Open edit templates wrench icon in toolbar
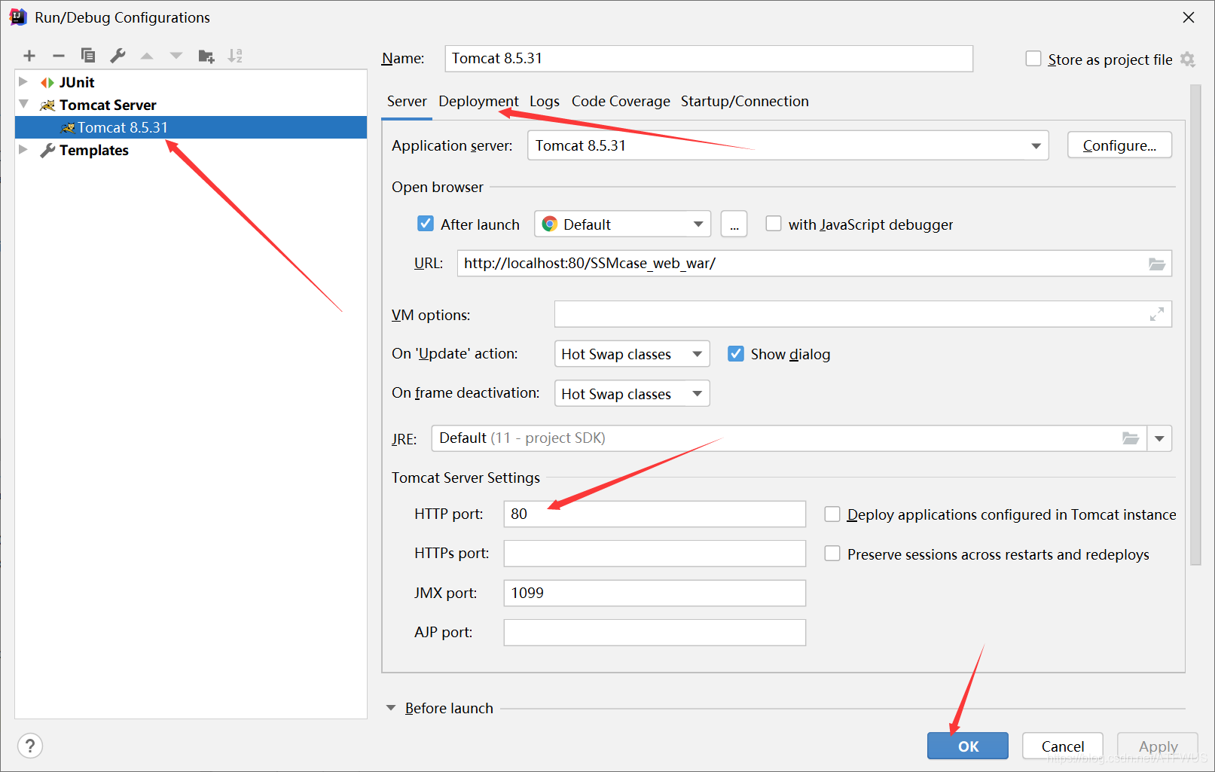 118,56
